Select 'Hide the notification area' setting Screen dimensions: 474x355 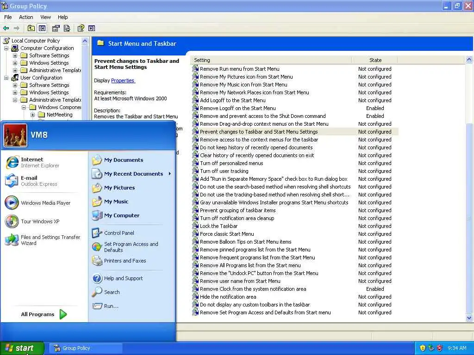pyautogui.click(x=228, y=297)
